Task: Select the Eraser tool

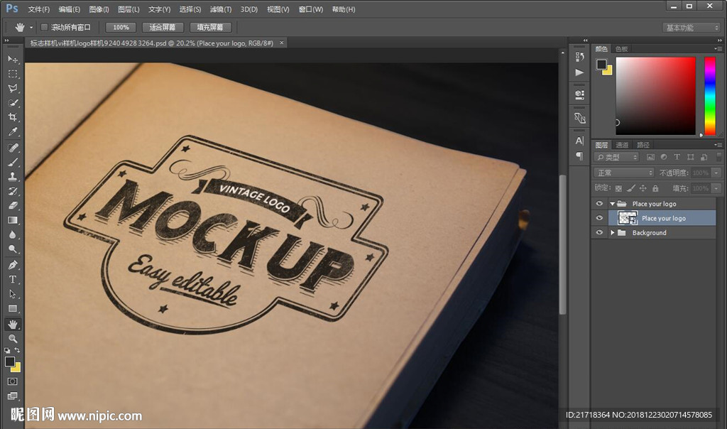Action: pos(13,205)
